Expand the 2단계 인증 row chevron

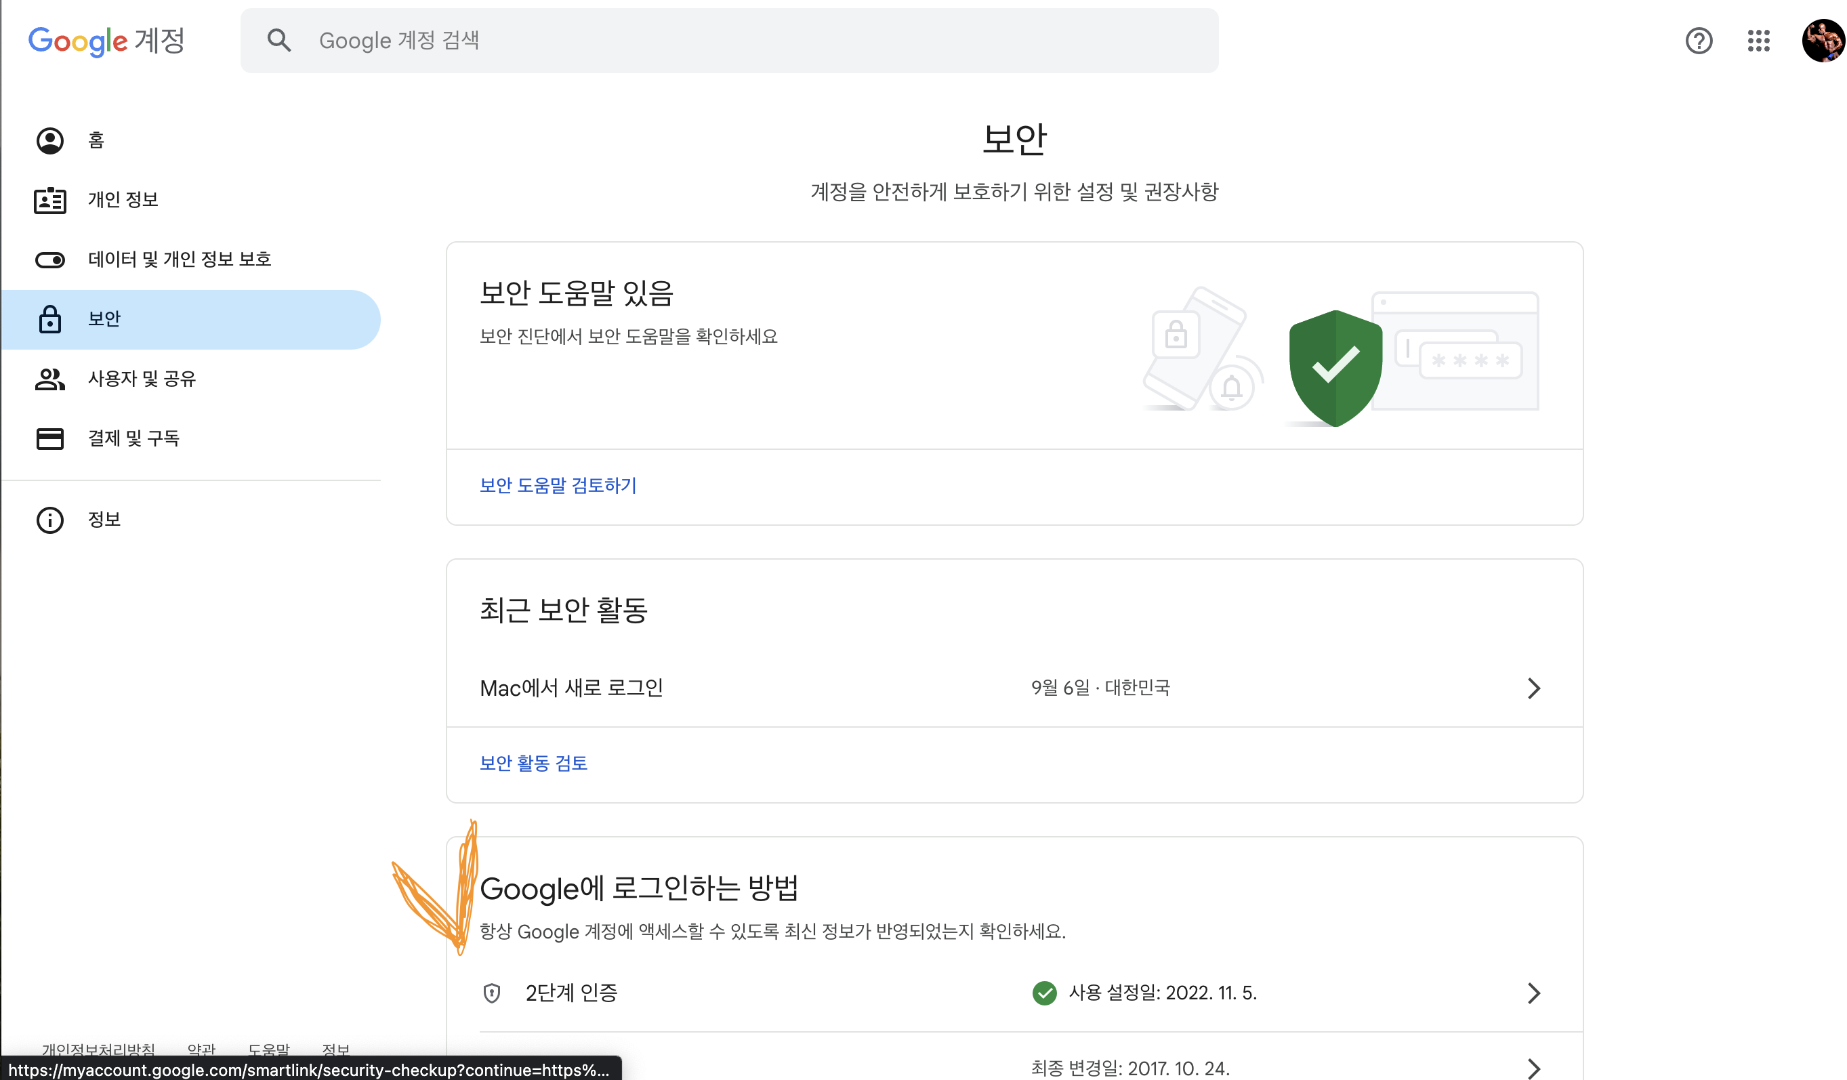pos(1533,993)
